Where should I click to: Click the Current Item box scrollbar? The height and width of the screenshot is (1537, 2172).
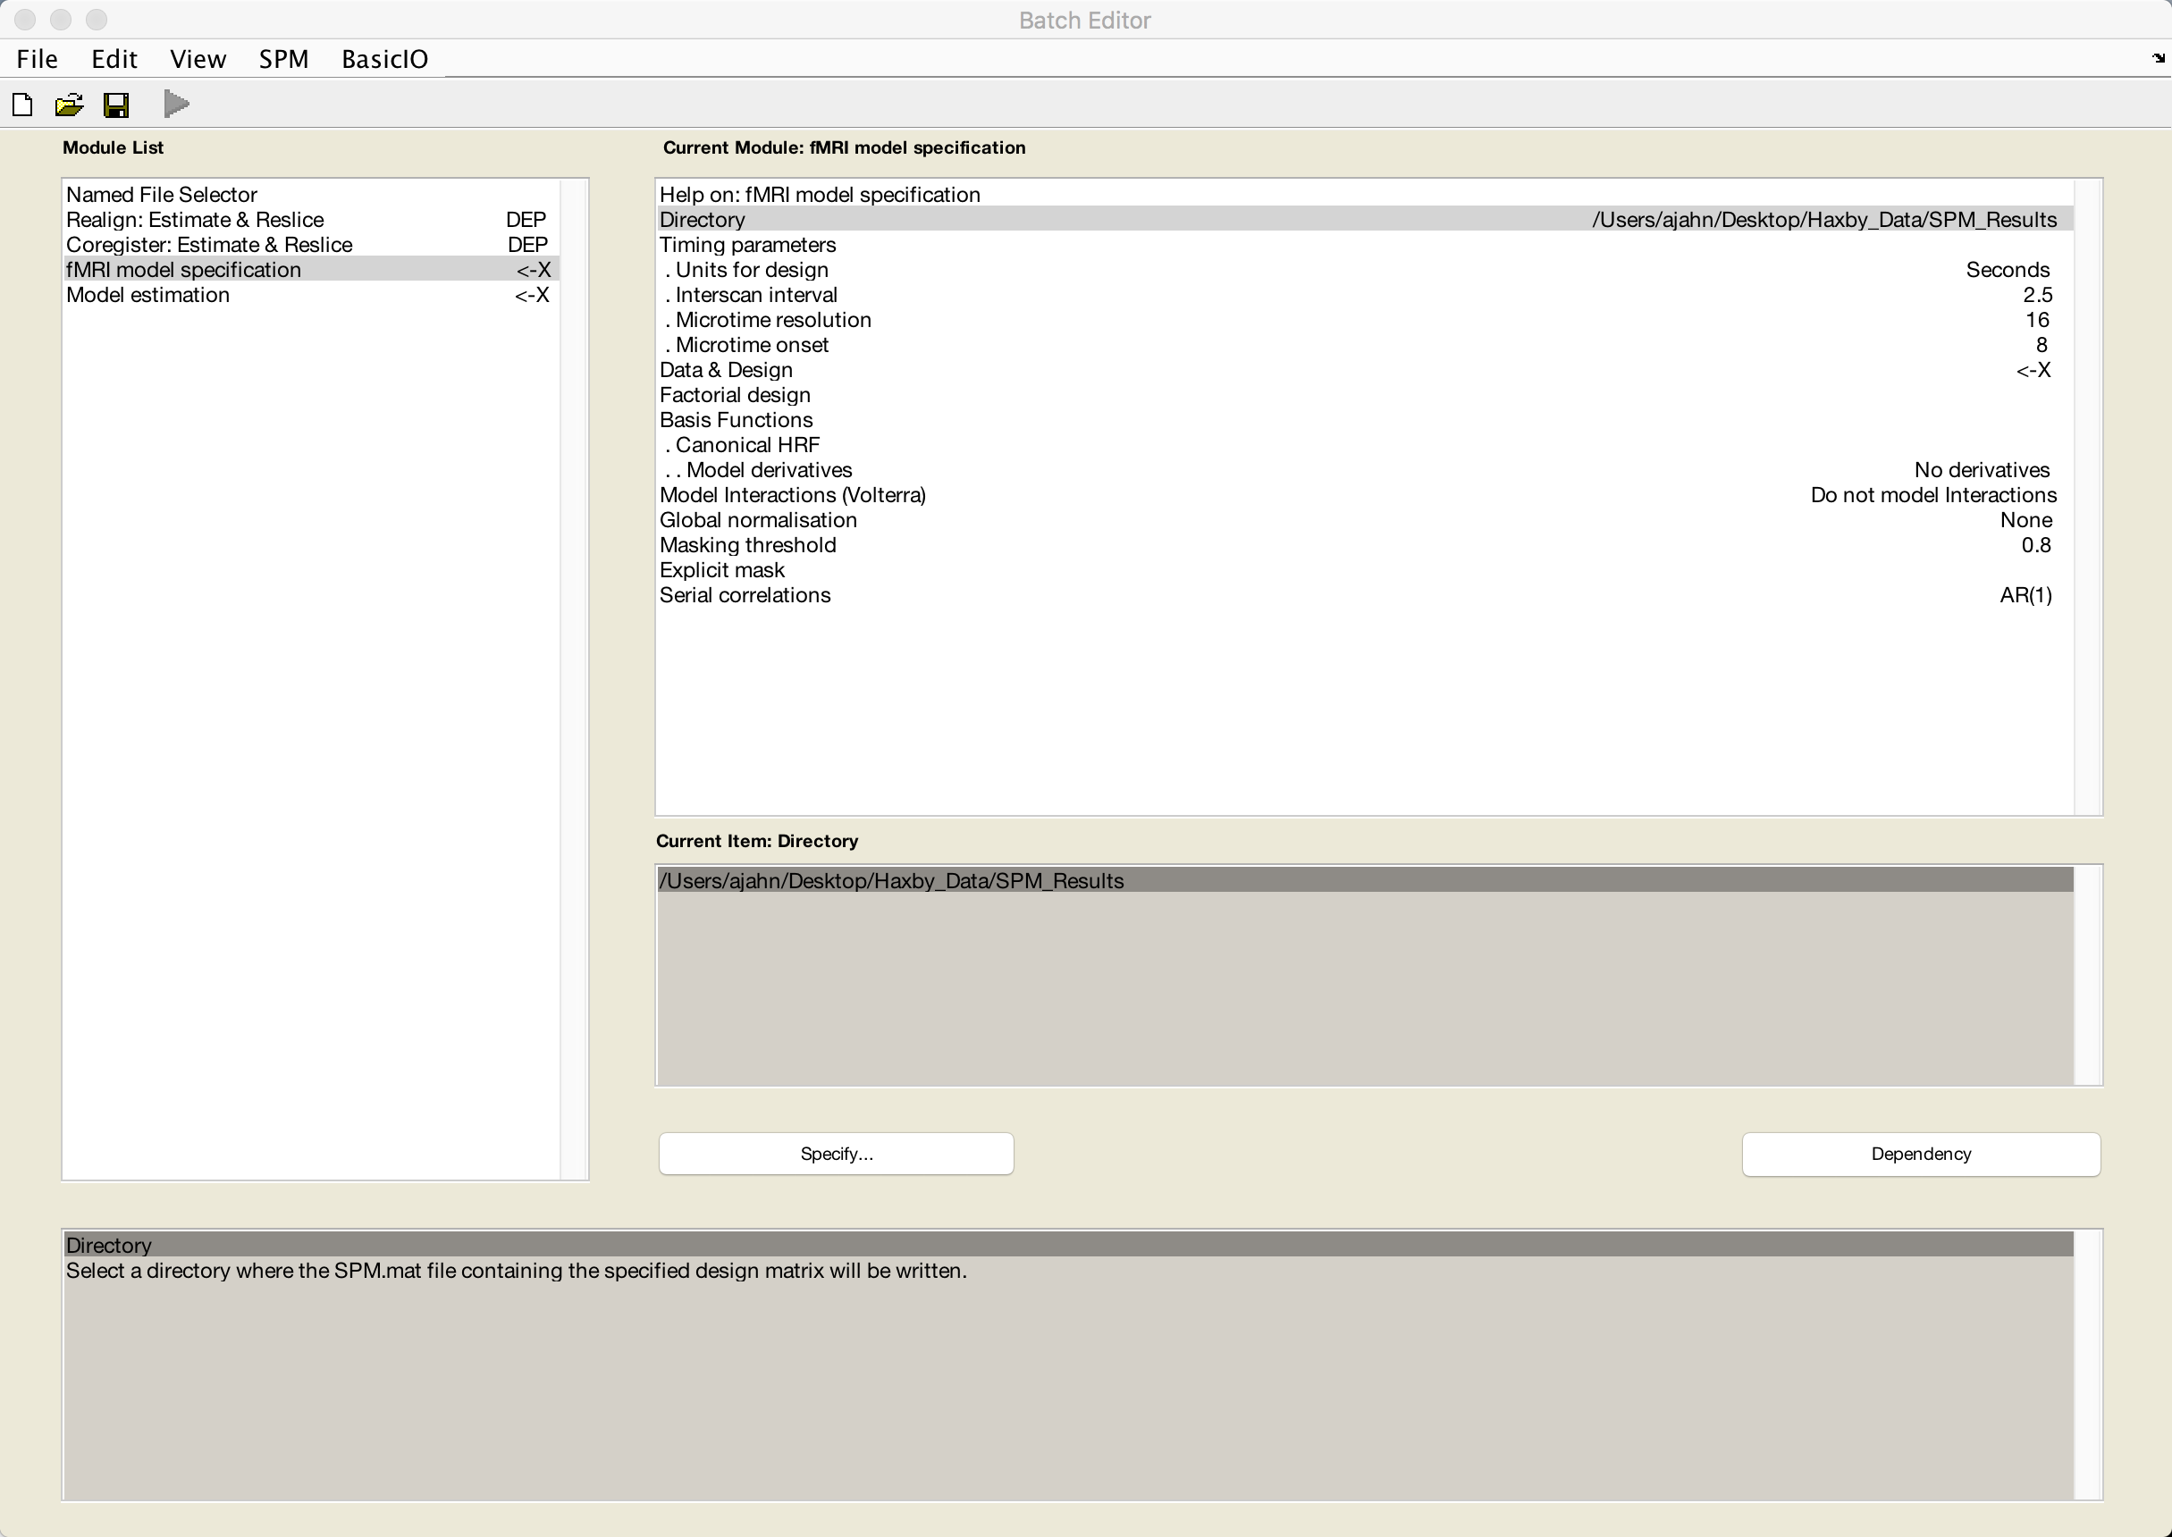click(2087, 975)
